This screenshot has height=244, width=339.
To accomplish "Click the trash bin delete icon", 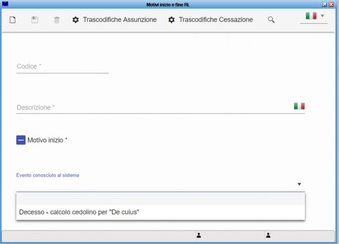I will click(57, 20).
